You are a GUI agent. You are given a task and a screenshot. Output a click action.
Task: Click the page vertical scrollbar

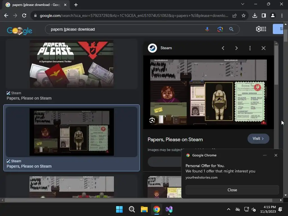tap(286, 36)
